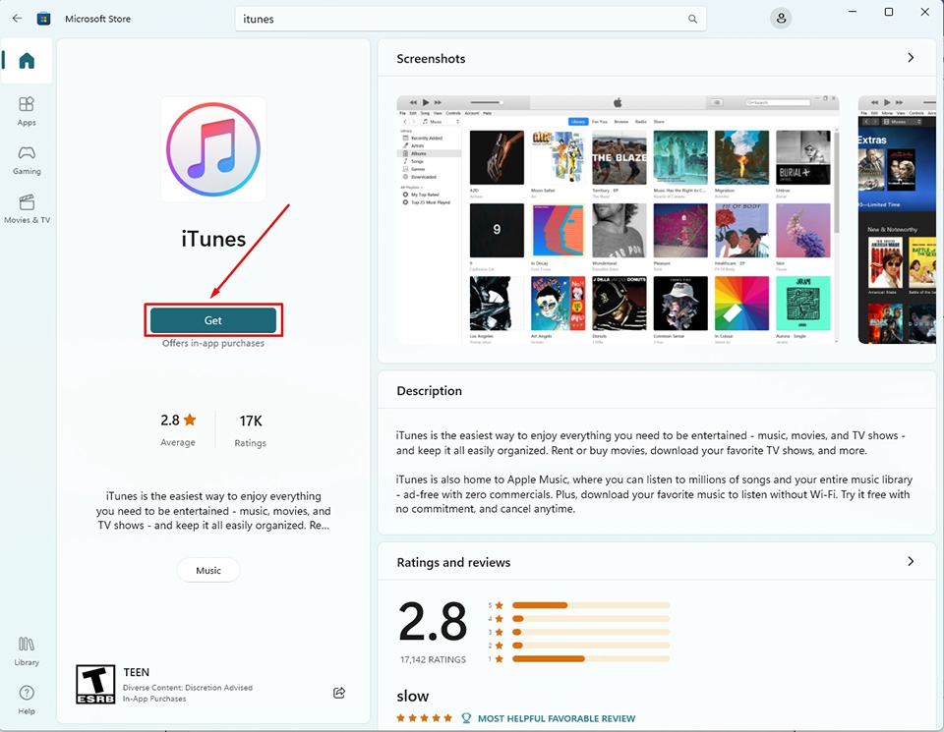Screen dimensions: 944x732
Task: Close the Microsoft Store window
Action: pyautogui.click(x=924, y=12)
